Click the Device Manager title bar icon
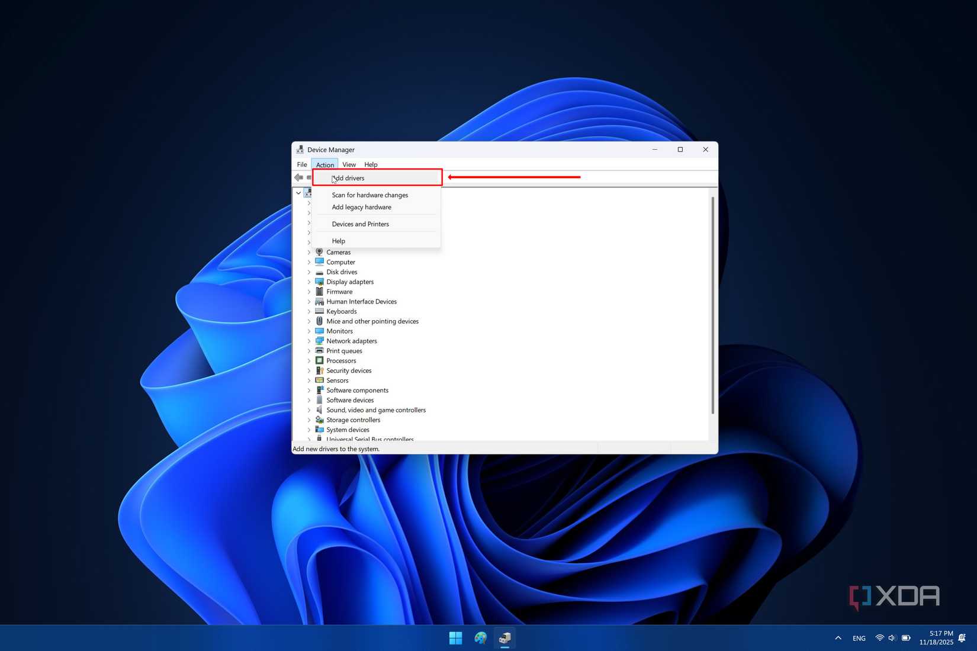 click(x=300, y=150)
